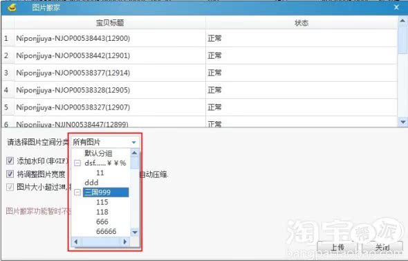
Task: Click the dropdown list scroll up arrow
Action: pos(135,153)
